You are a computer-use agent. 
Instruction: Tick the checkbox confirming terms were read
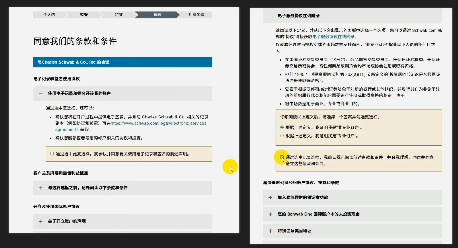[x=282, y=157]
